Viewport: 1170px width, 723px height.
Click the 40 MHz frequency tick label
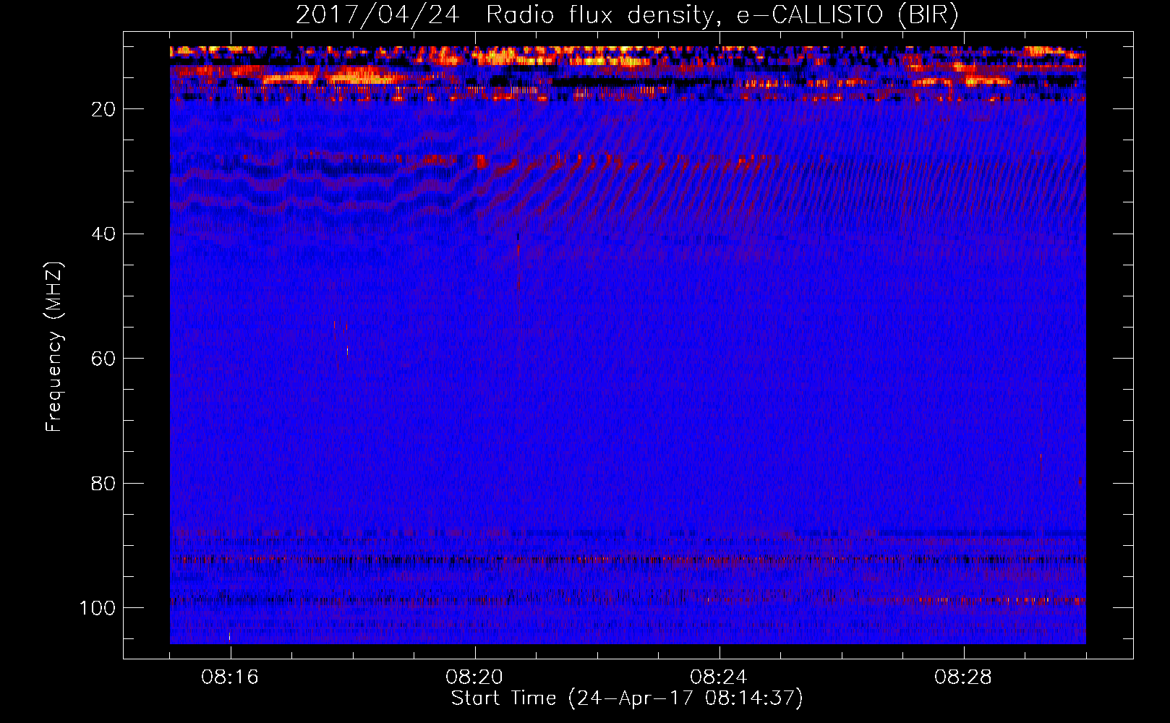click(x=104, y=234)
